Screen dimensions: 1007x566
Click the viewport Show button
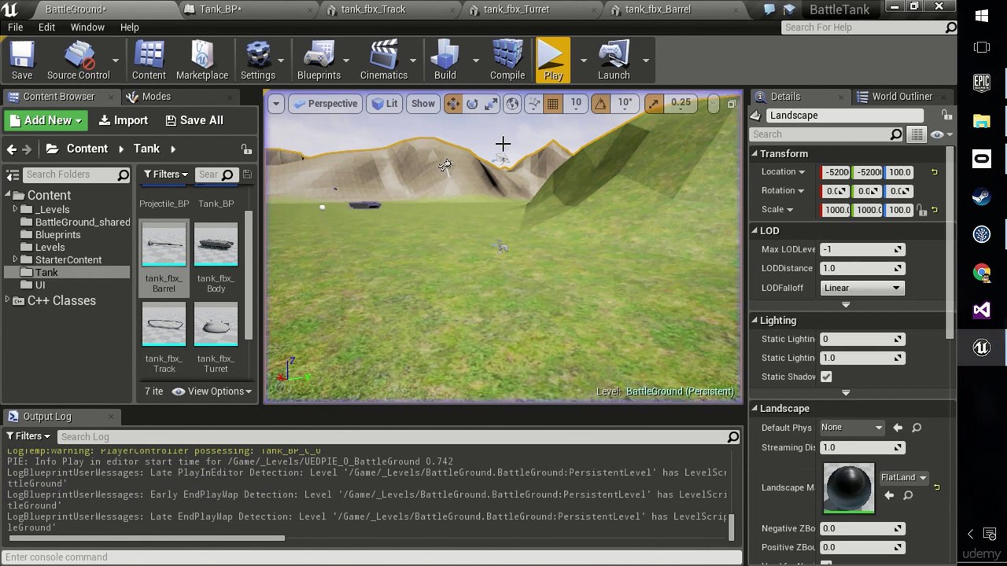click(422, 104)
